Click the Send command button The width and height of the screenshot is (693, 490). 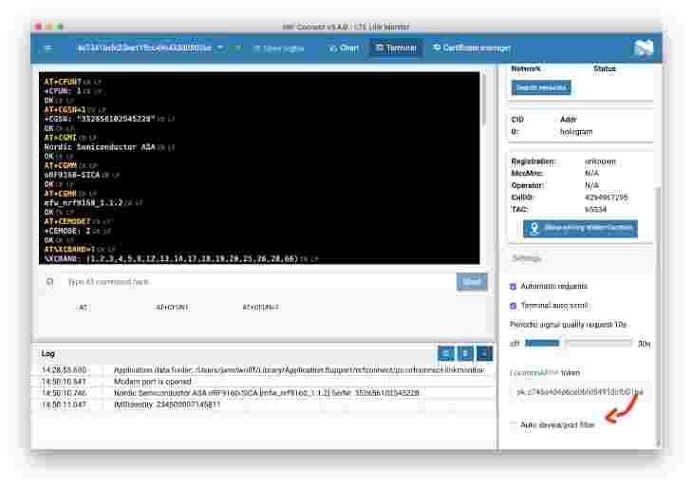pyautogui.click(x=472, y=282)
